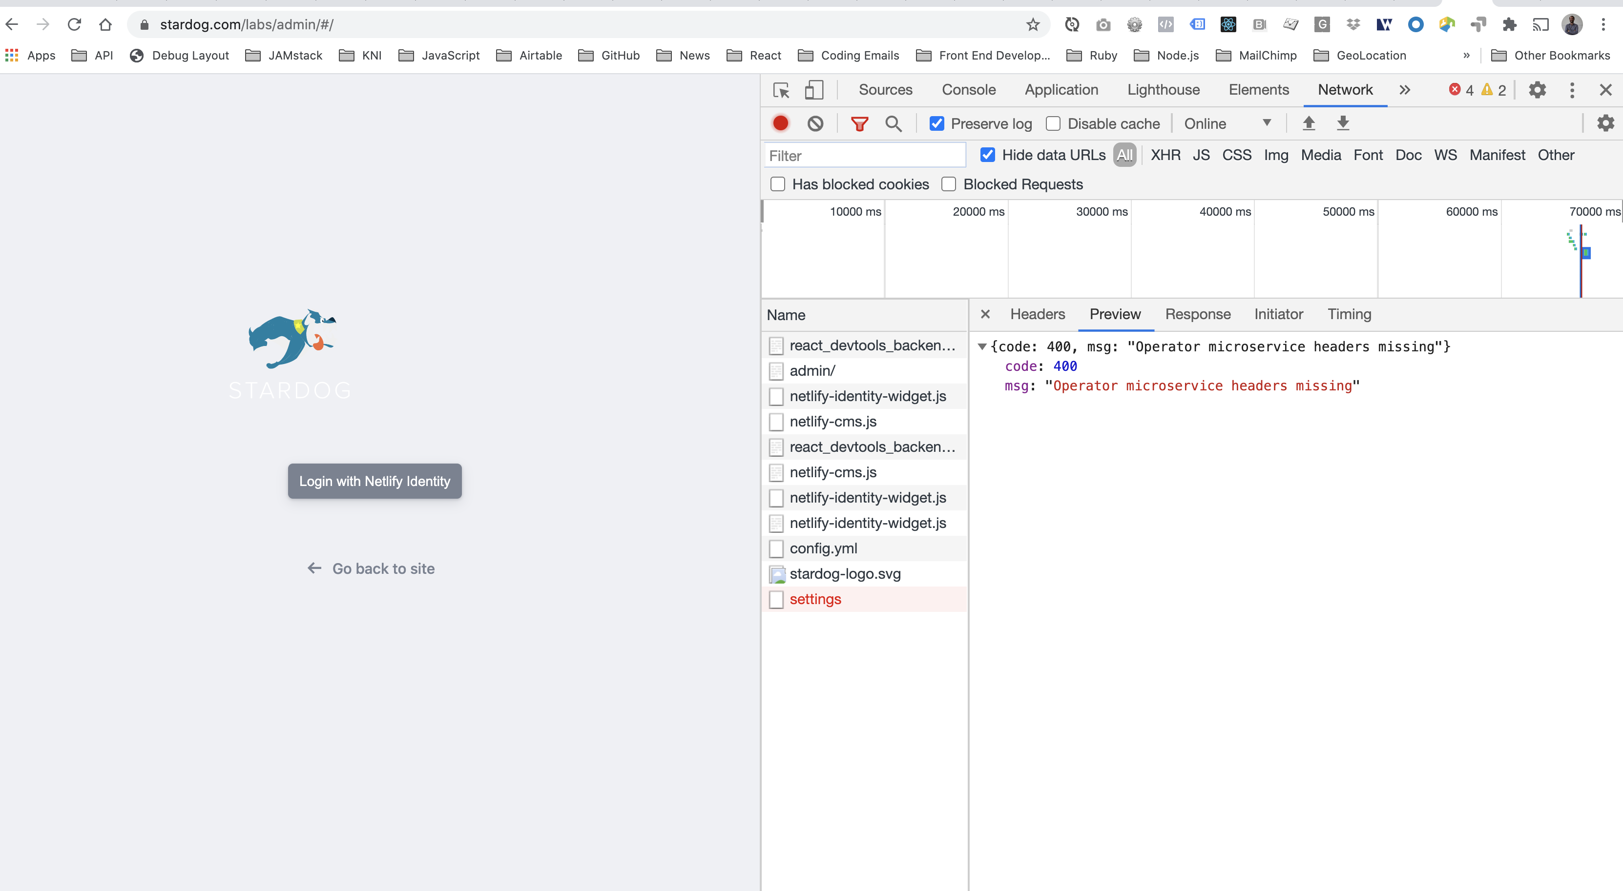Screen dimensions: 1623x891
Task: Reveal more DevTools panels with chevron
Action: (x=1404, y=89)
